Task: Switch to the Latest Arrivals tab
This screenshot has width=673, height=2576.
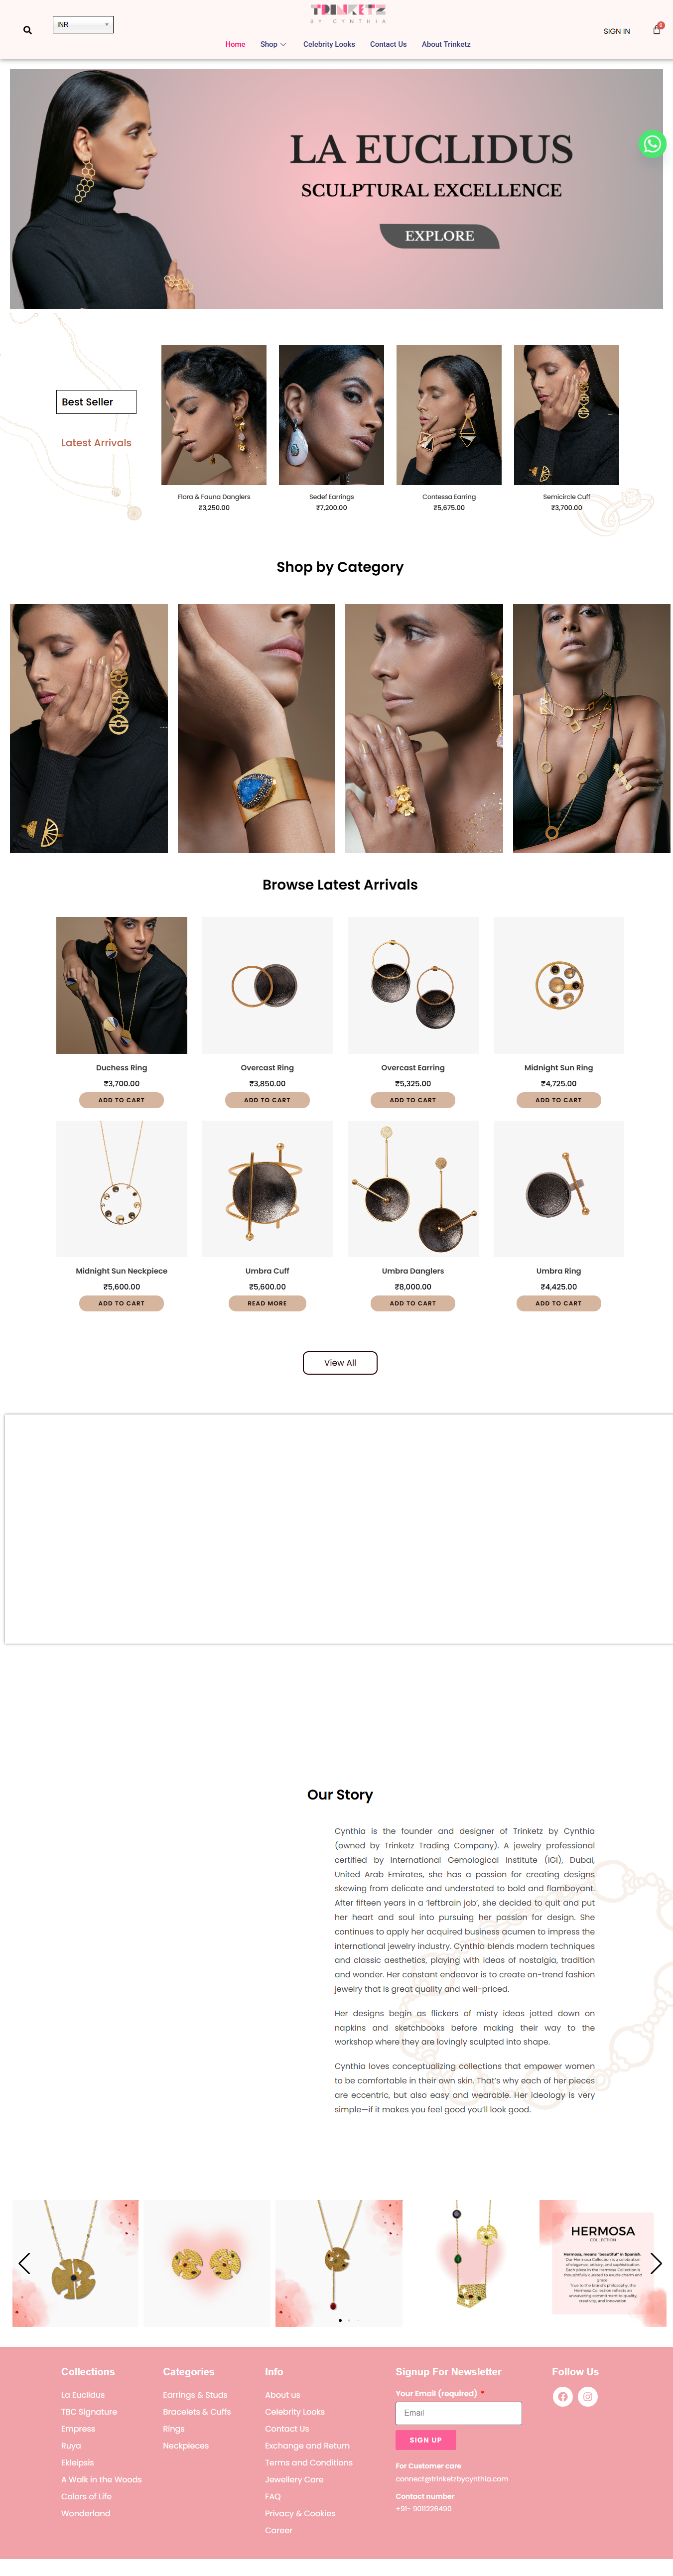Action: (96, 443)
